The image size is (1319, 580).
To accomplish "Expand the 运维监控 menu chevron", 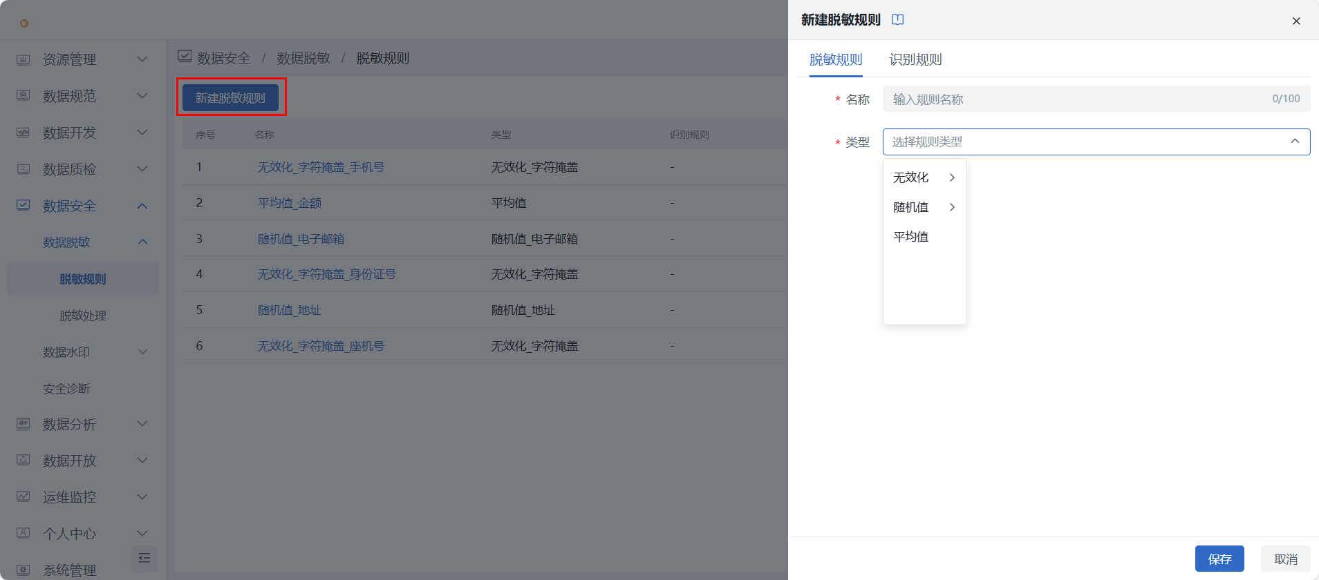I will [x=142, y=497].
